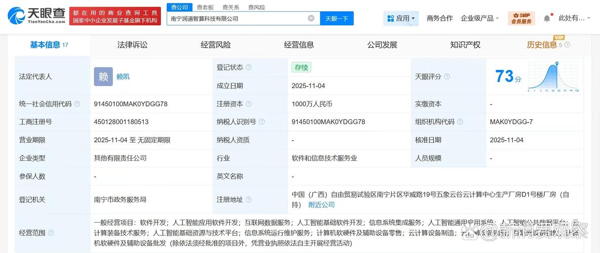Open legal representative 赖凯 link
600x253 pixels.
[x=123, y=76]
